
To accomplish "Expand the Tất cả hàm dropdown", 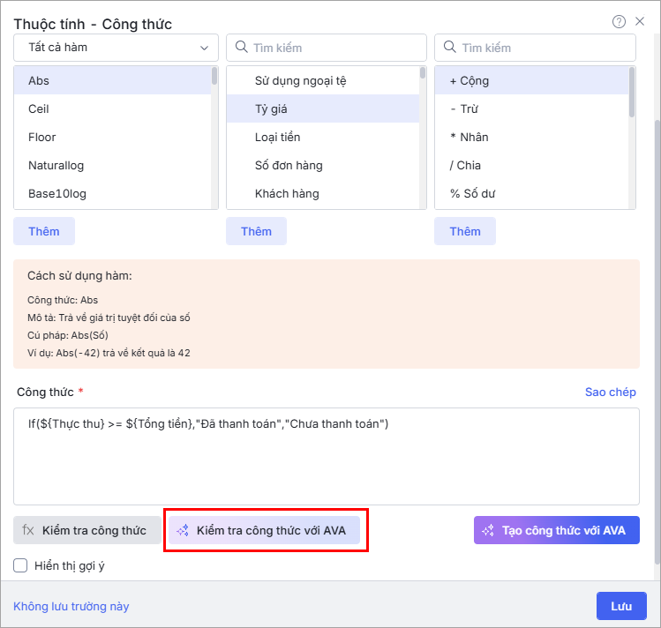I will [116, 48].
